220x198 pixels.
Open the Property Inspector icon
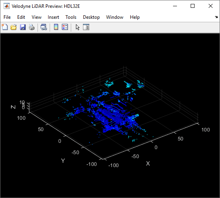(x=86, y=27)
